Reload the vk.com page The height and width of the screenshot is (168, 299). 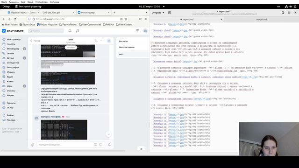tap(15, 19)
